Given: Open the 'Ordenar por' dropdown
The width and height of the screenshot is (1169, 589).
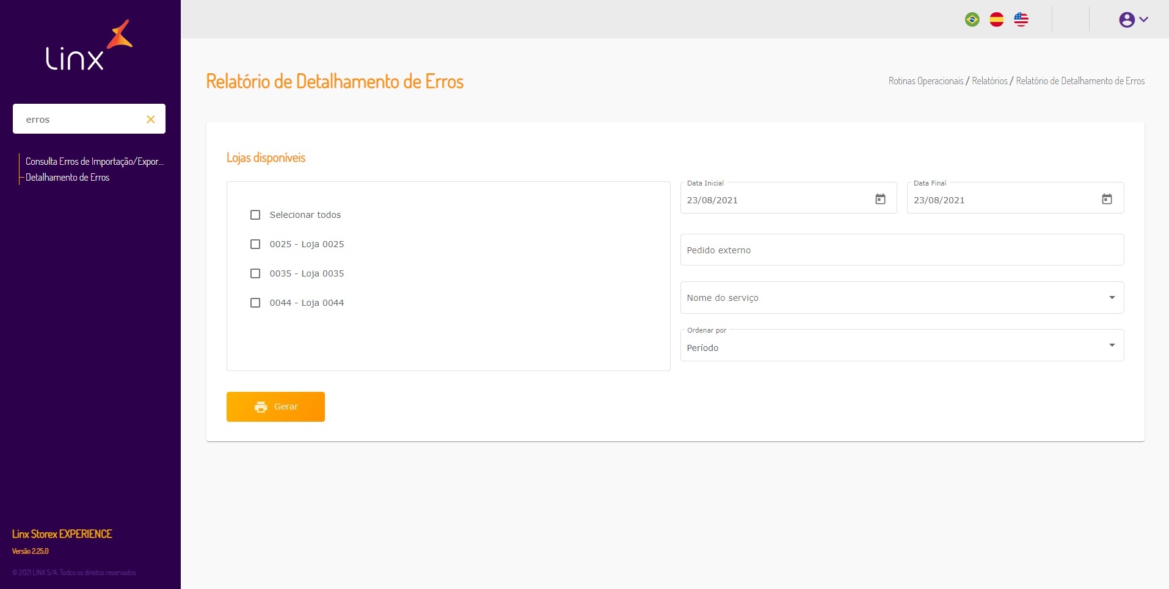Looking at the screenshot, I should click(902, 345).
